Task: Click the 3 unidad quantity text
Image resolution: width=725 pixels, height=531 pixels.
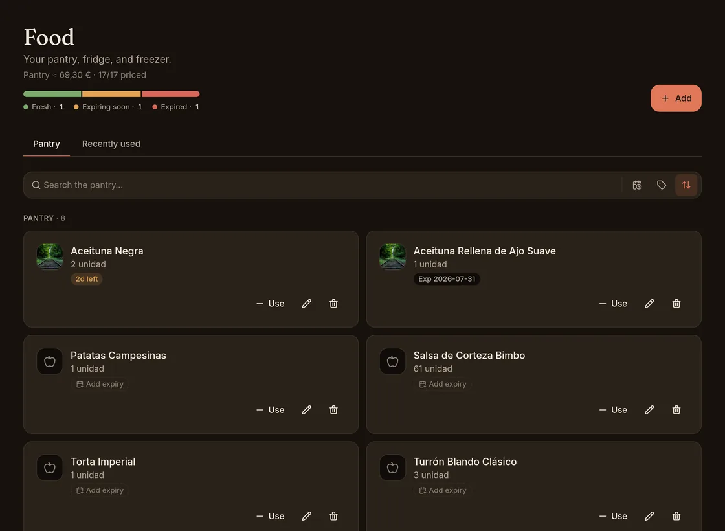Action: (431, 475)
